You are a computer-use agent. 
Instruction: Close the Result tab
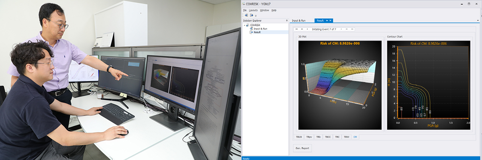[x=330, y=21]
